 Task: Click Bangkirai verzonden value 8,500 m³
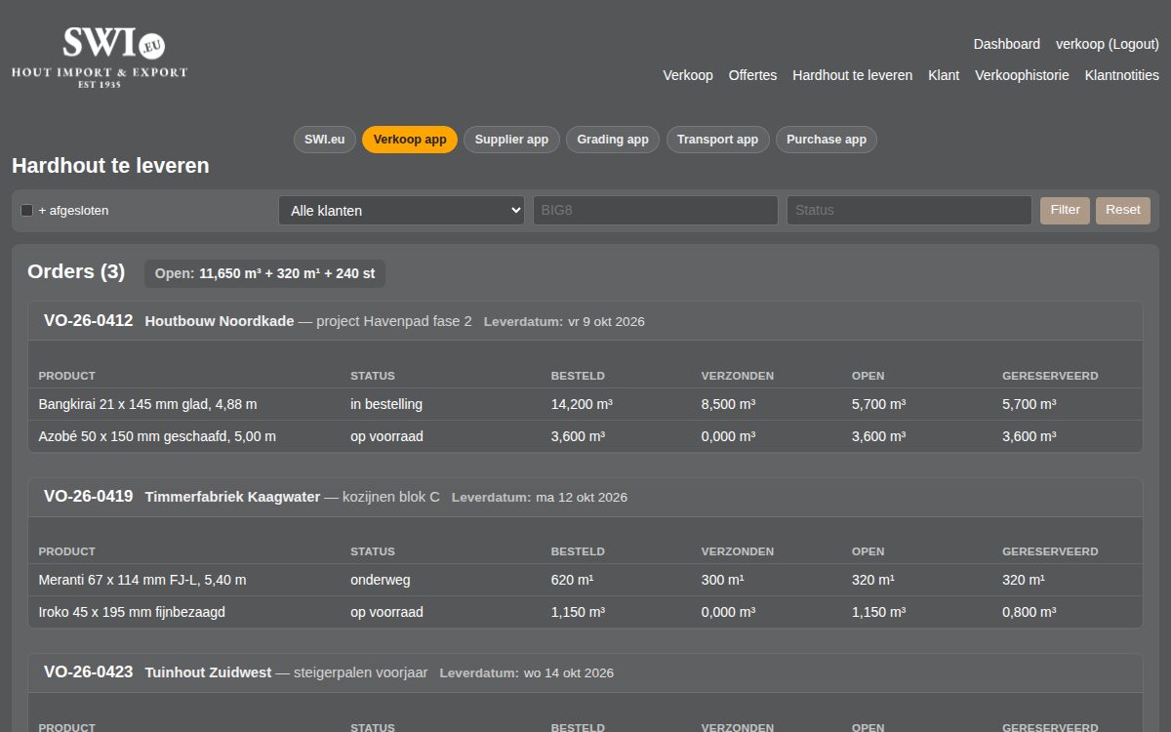[728, 404]
